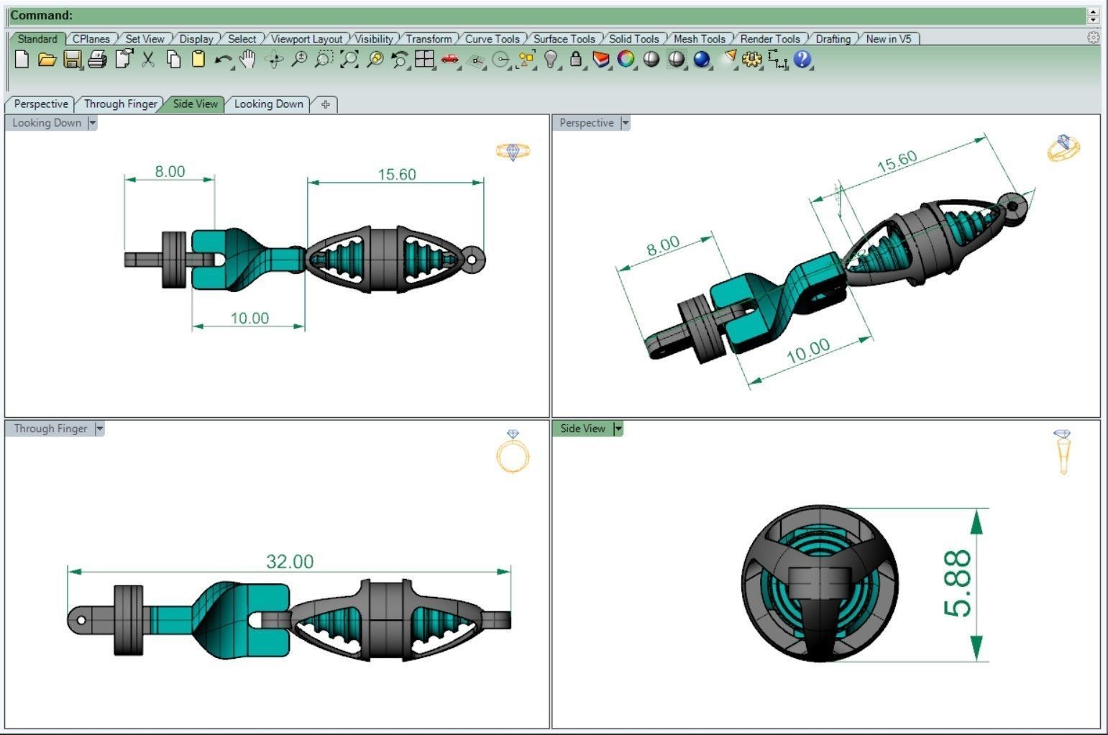Click the Shaded Viewport sphere icon
This screenshot has height=735, width=1108.
click(651, 60)
